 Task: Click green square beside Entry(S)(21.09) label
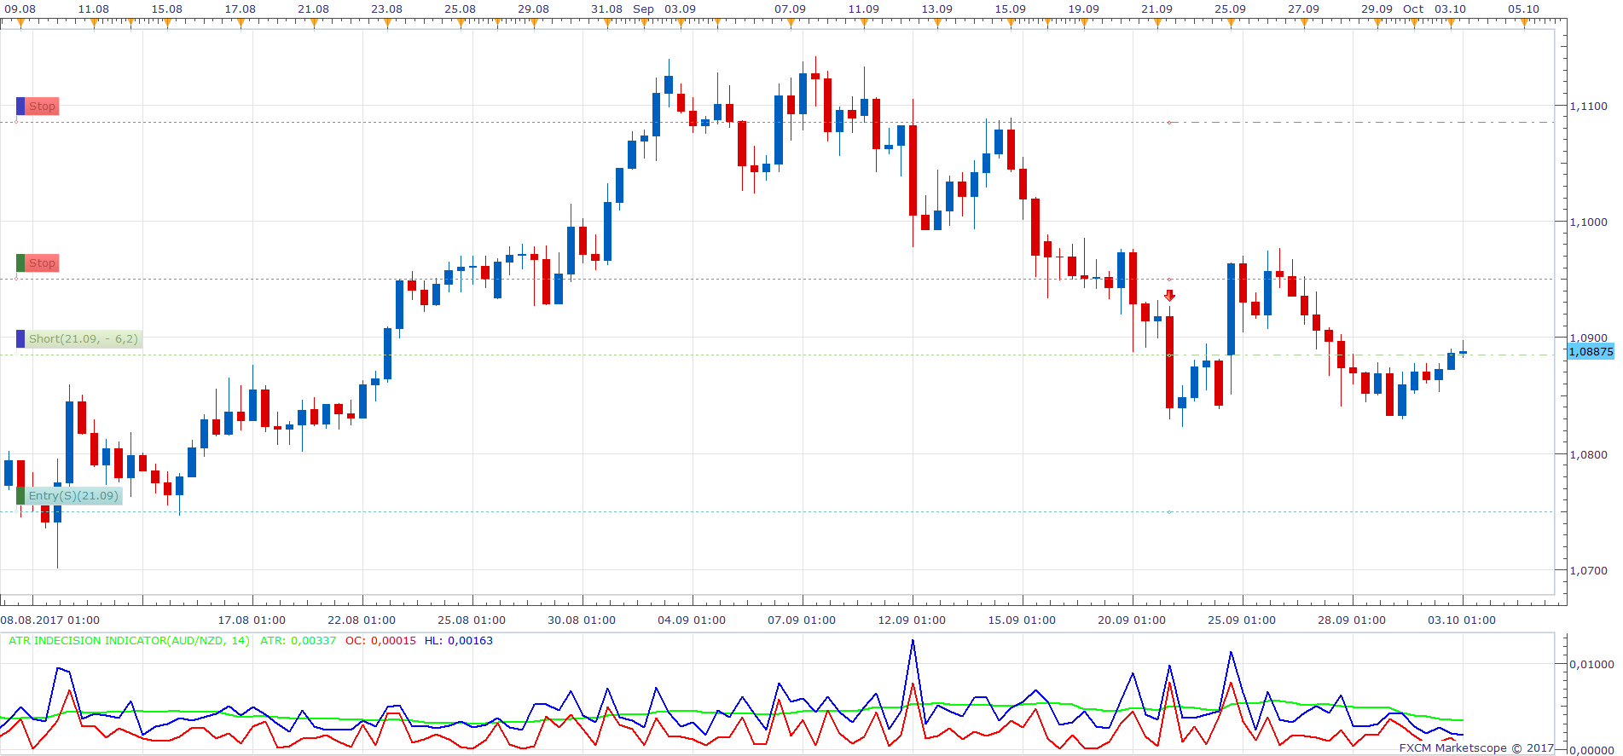pyautogui.click(x=20, y=496)
